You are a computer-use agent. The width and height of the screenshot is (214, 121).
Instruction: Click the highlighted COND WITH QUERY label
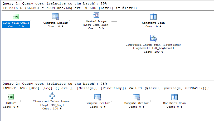click(x=16, y=23)
